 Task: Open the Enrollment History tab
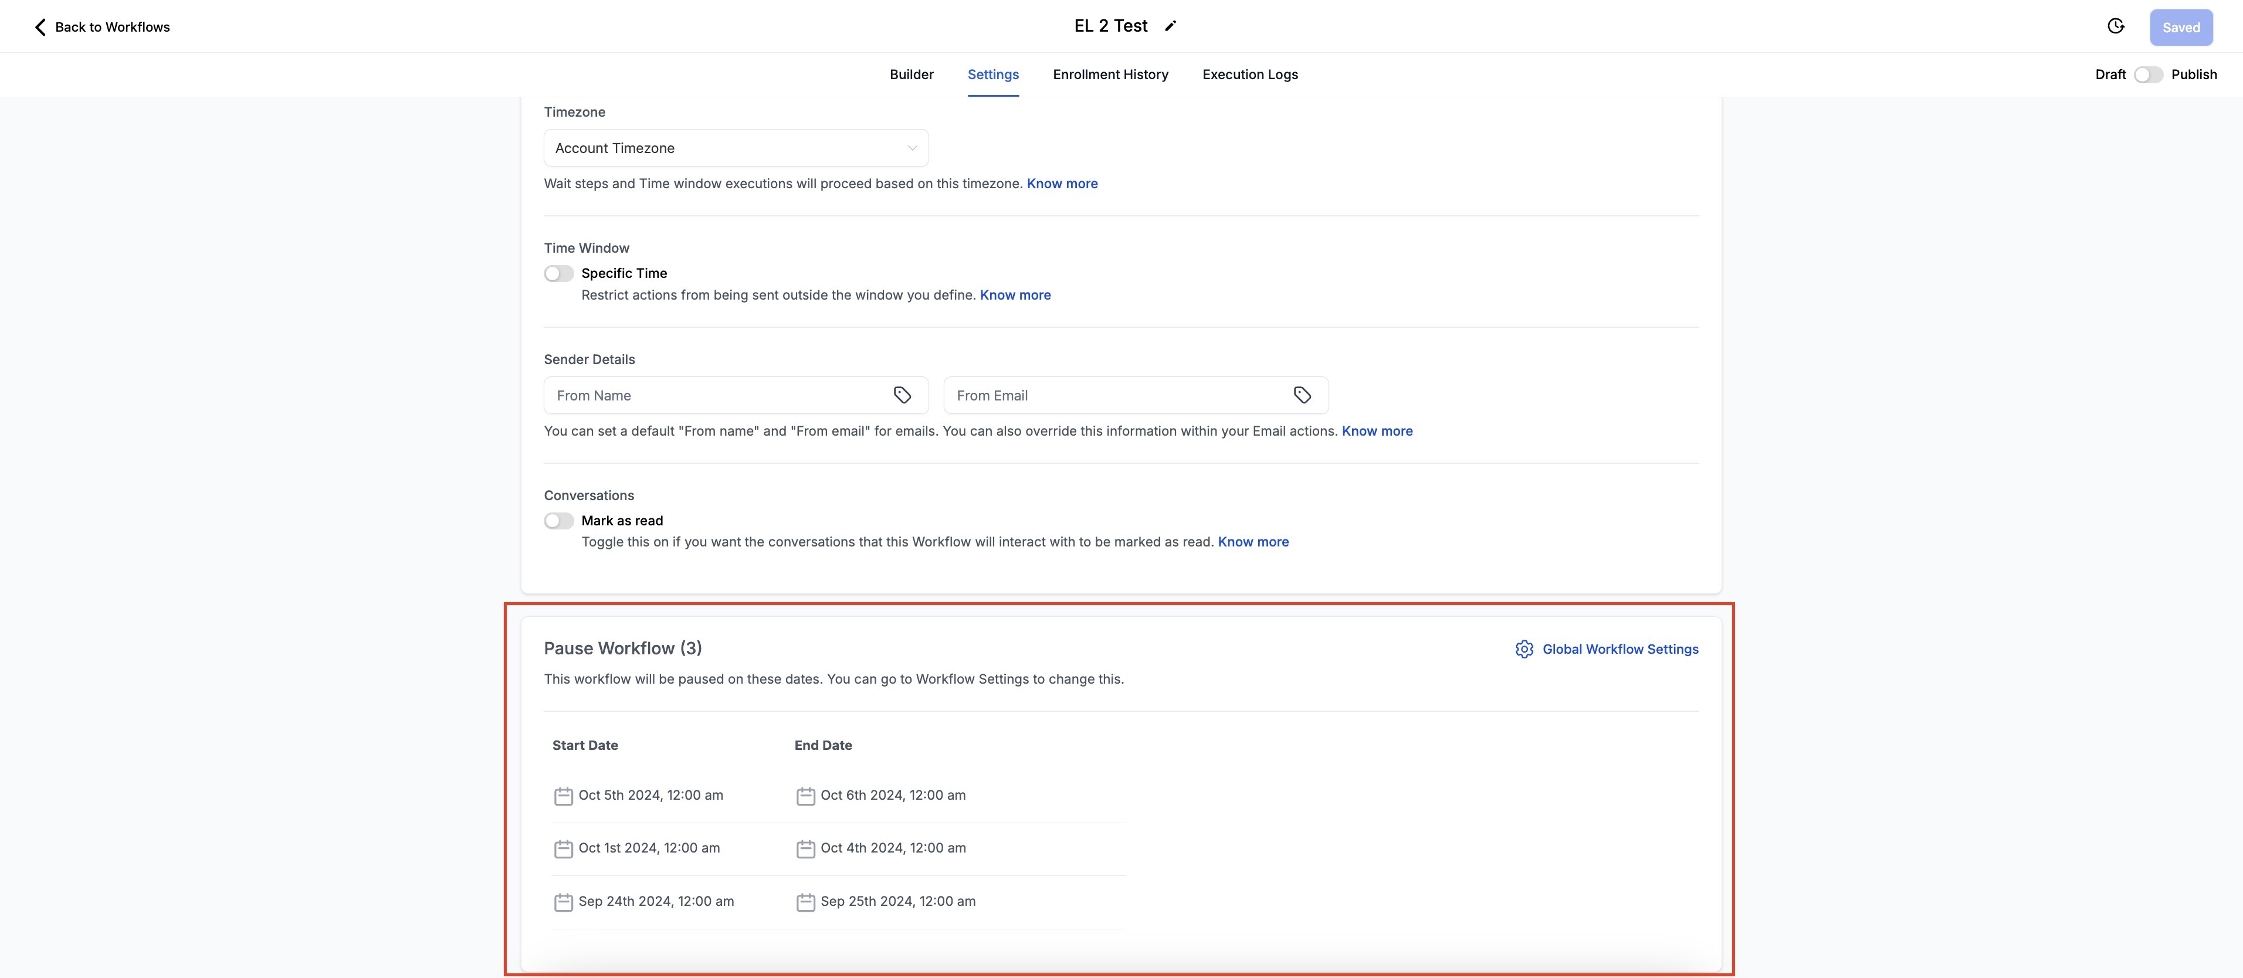tap(1110, 75)
